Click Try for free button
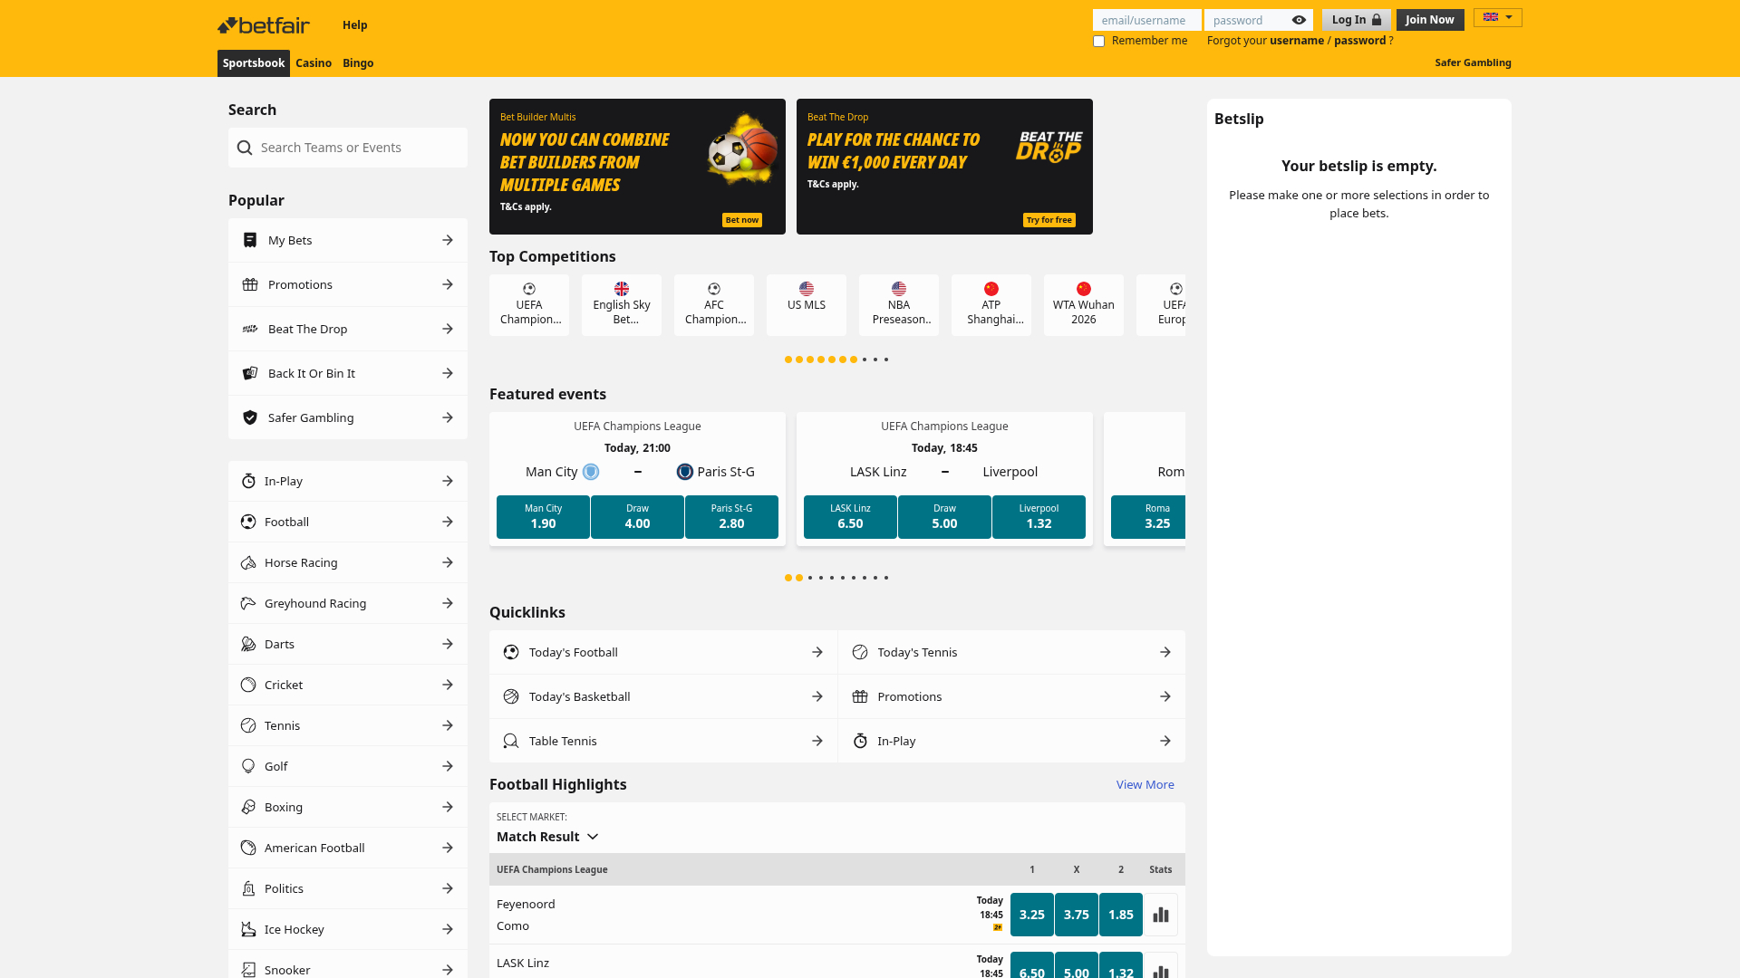Image resolution: width=1740 pixels, height=978 pixels. (1049, 220)
